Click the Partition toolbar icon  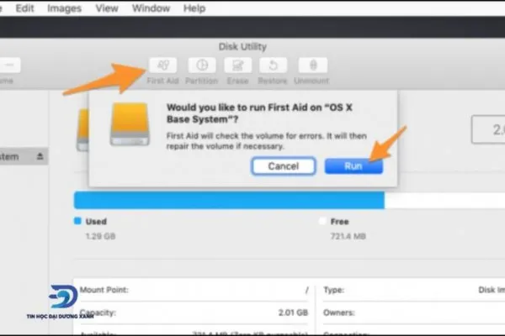[x=202, y=66]
